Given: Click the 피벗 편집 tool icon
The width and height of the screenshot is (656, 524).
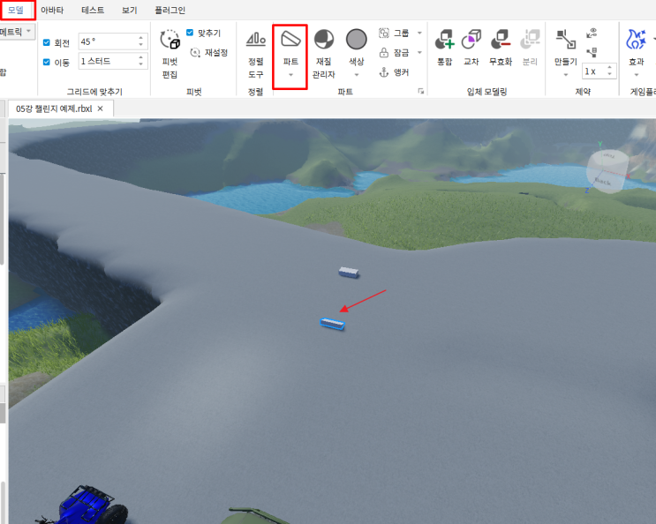Looking at the screenshot, I should tap(170, 40).
